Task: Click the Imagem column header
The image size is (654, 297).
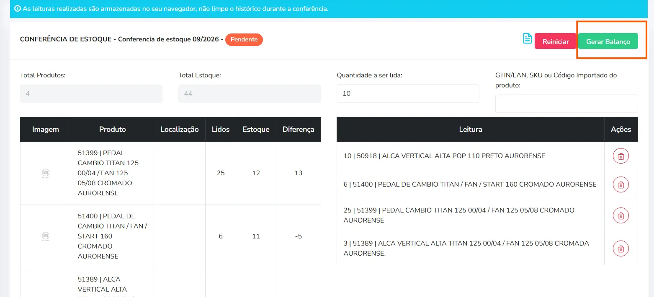Action: pos(46,129)
